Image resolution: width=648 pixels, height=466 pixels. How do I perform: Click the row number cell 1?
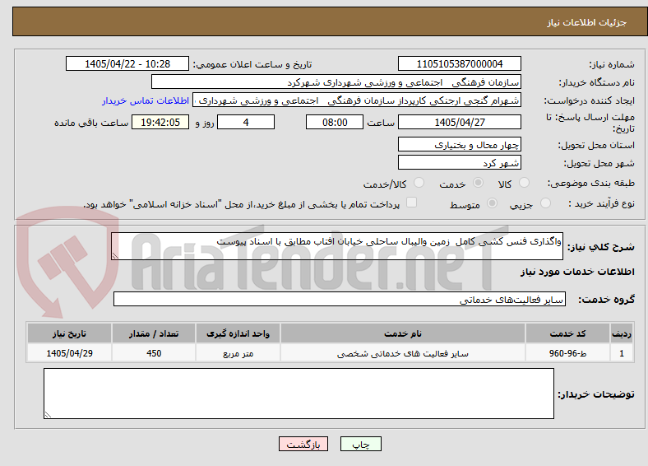pos(622,353)
